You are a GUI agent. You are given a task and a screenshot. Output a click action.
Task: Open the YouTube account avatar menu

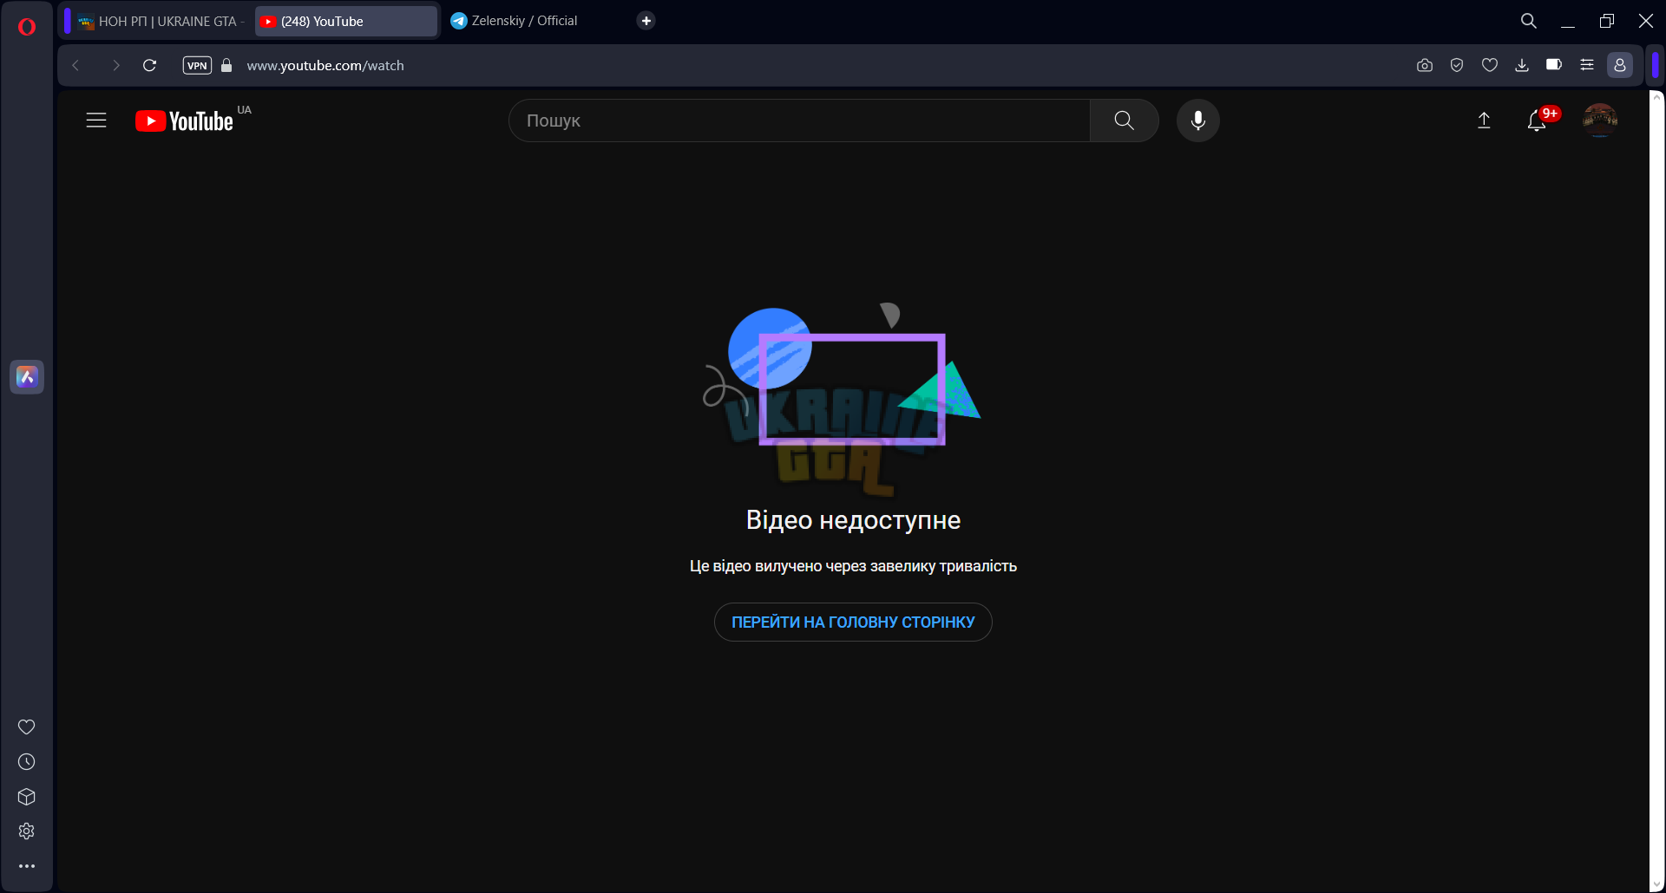1600,120
